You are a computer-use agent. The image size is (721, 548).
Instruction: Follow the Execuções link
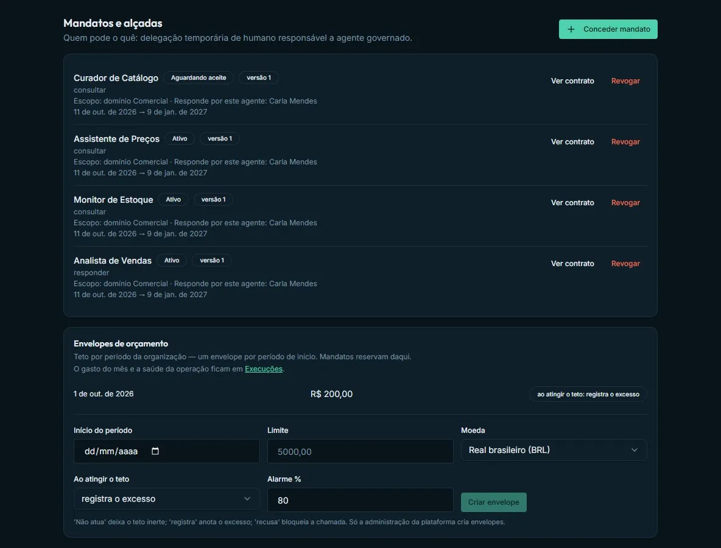(x=264, y=369)
